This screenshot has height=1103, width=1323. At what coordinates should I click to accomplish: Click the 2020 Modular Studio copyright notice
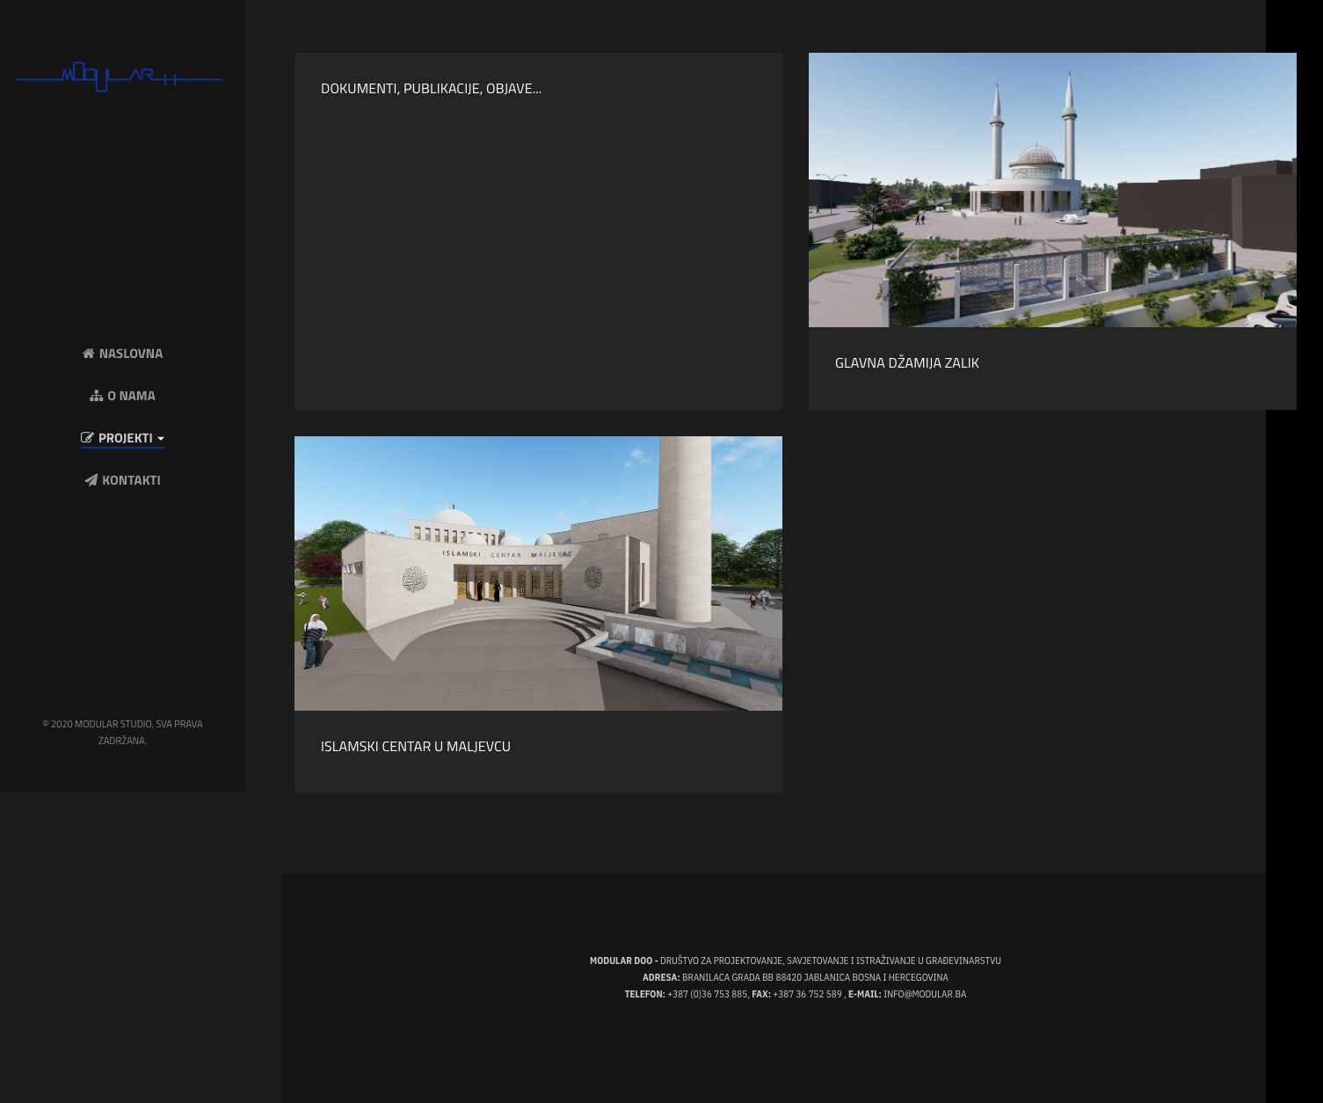(122, 732)
